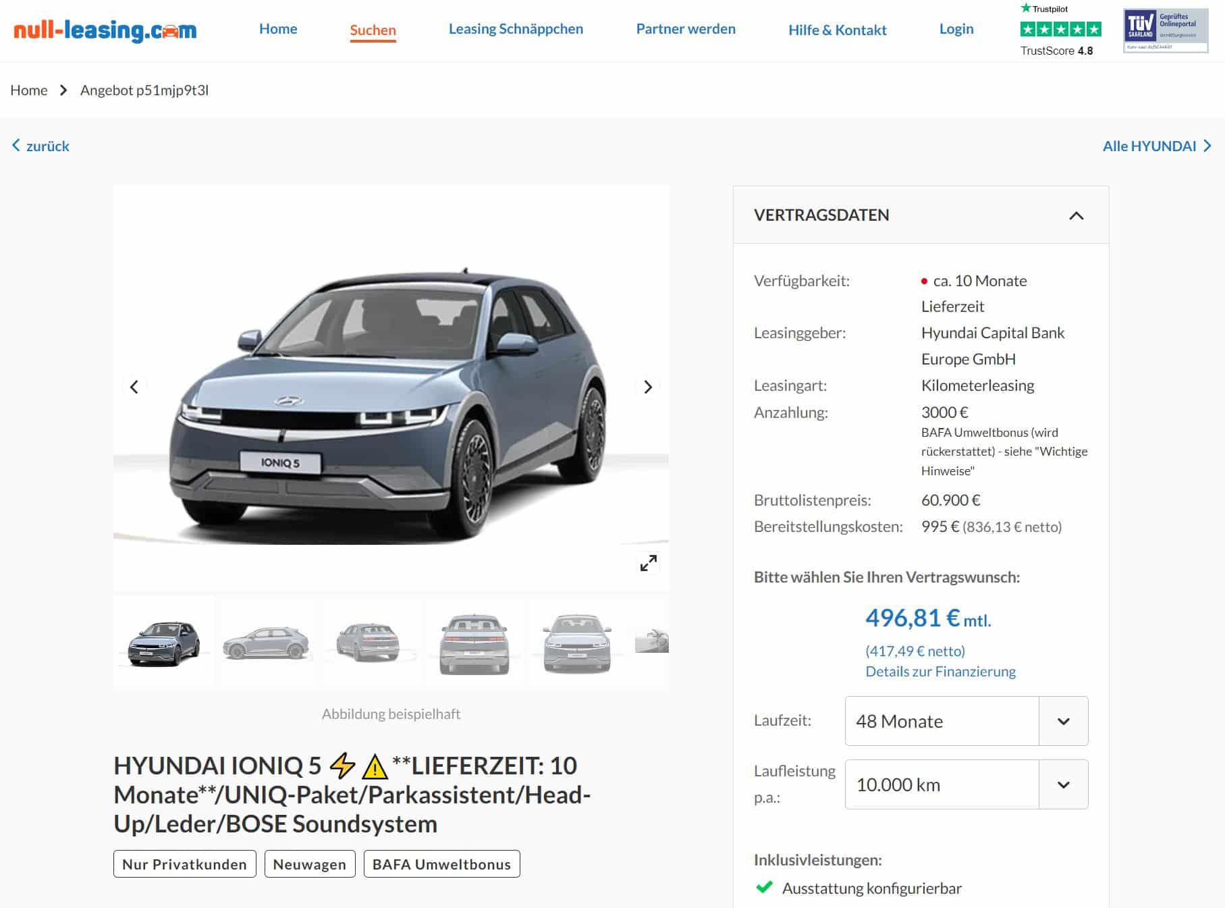Show previous car image arrow
Screen dimensions: 1225x908
134,387
